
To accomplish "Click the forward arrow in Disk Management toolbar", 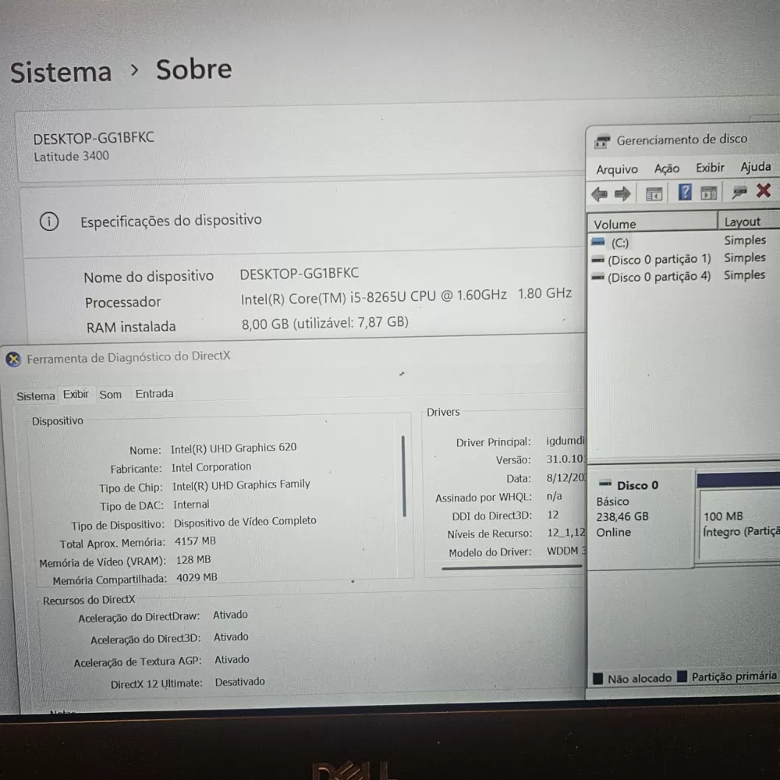I will pos(622,193).
